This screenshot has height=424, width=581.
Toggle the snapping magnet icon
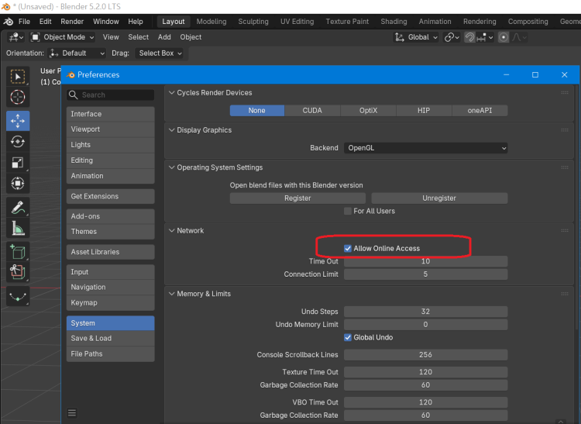(469, 37)
